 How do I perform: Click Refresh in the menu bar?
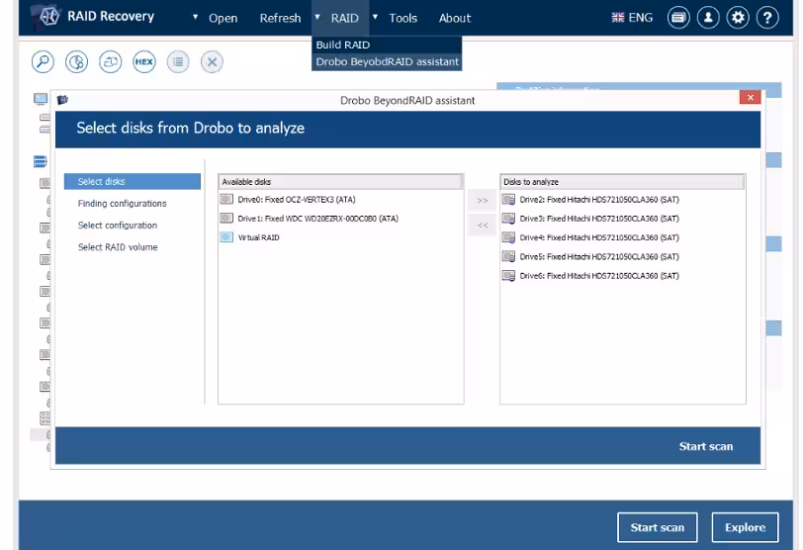tap(280, 18)
